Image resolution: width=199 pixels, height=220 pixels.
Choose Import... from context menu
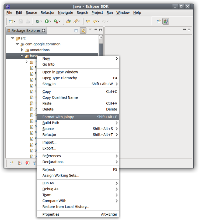[78, 143]
